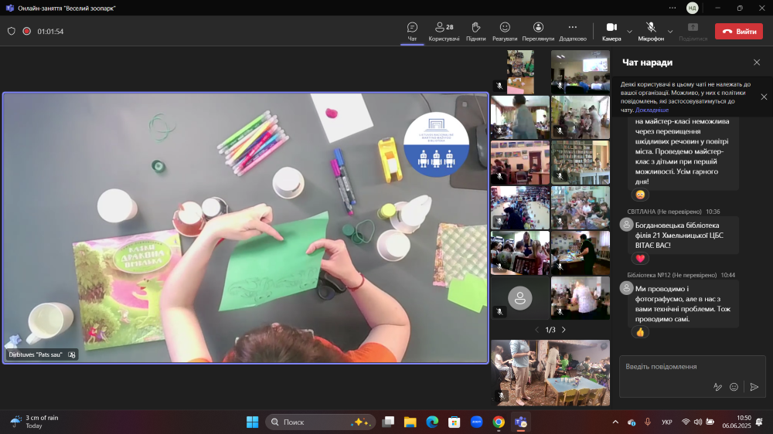Open Zoom from the taskbar
Image resolution: width=773 pixels, height=434 pixels.
click(476, 422)
